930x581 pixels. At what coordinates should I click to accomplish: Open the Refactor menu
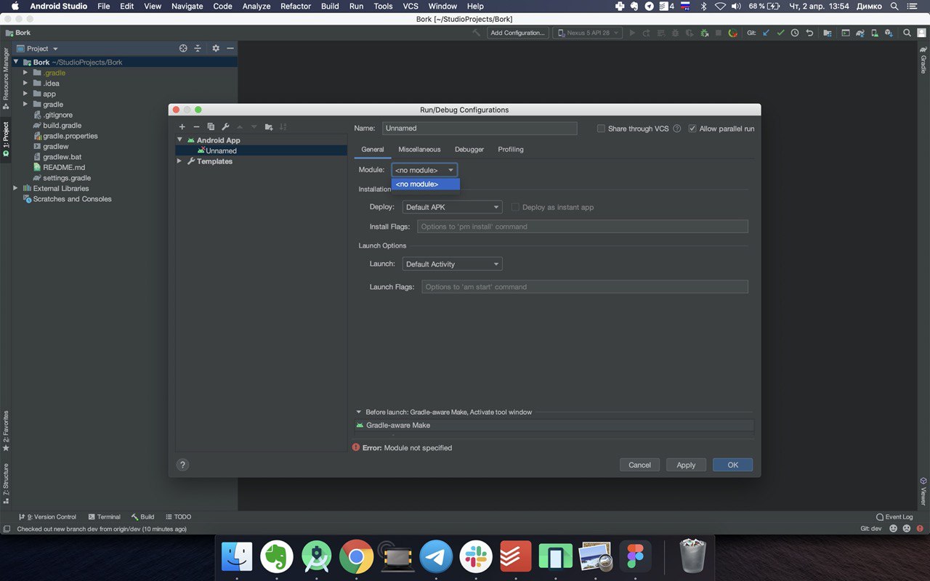(296, 6)
